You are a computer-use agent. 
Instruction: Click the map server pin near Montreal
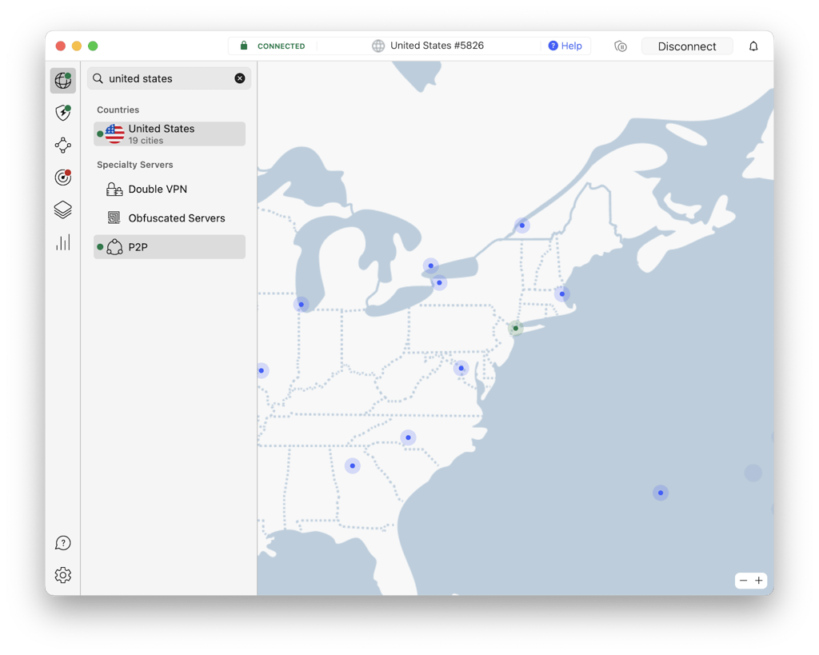click(521, 226)
